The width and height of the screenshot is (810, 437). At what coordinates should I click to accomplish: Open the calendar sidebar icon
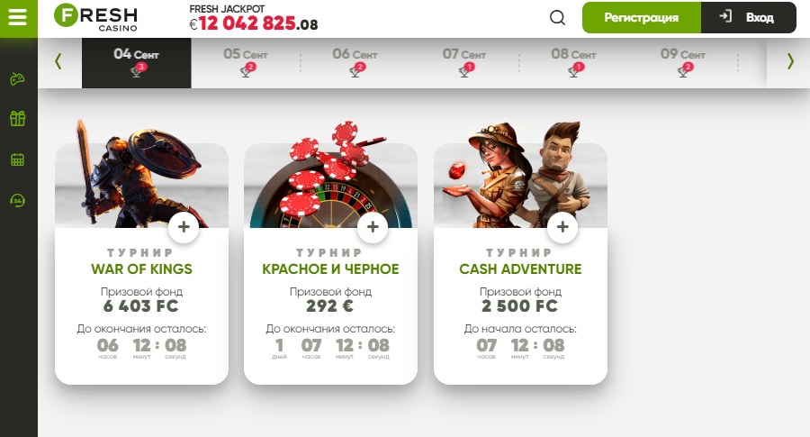(x=18, y=159)
